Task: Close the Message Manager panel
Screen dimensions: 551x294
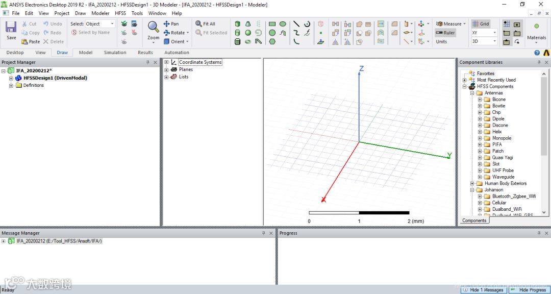Action: [271, 233]
